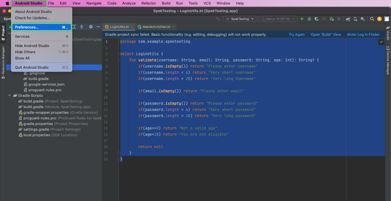Run the app with the green play icon
The image size is (391, 201).
point(302,19)
